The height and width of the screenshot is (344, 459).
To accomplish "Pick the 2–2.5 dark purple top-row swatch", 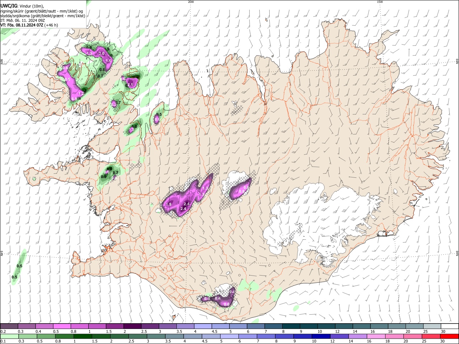I will pos(132,326).
